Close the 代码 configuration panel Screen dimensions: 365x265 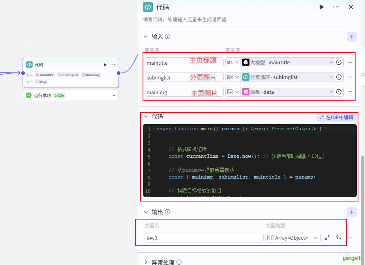[x=351, y=7]
